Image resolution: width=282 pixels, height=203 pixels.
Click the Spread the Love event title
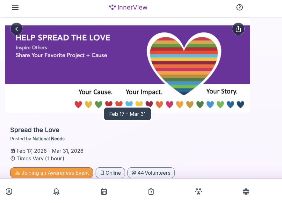tap(35, 130)
